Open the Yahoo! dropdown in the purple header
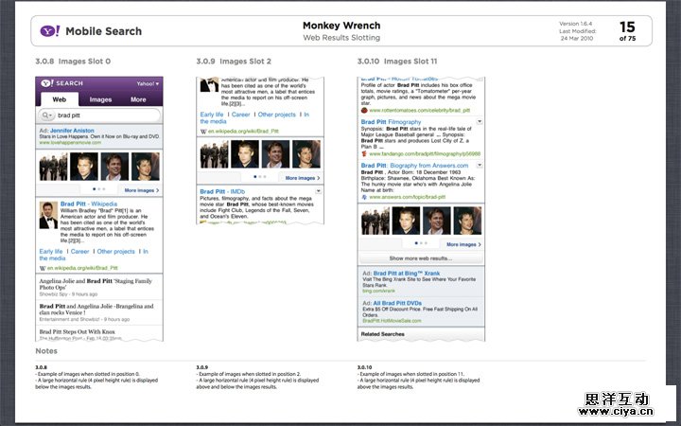 [x=148, y=83]
